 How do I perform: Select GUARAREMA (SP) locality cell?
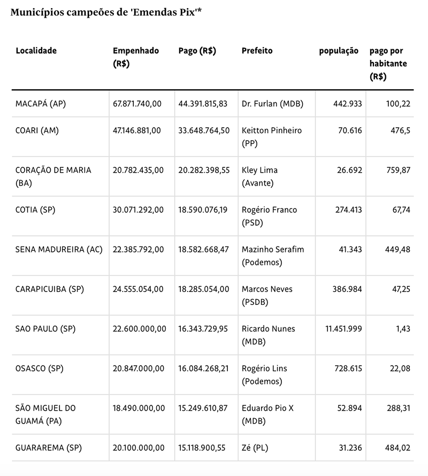[49, 448]
